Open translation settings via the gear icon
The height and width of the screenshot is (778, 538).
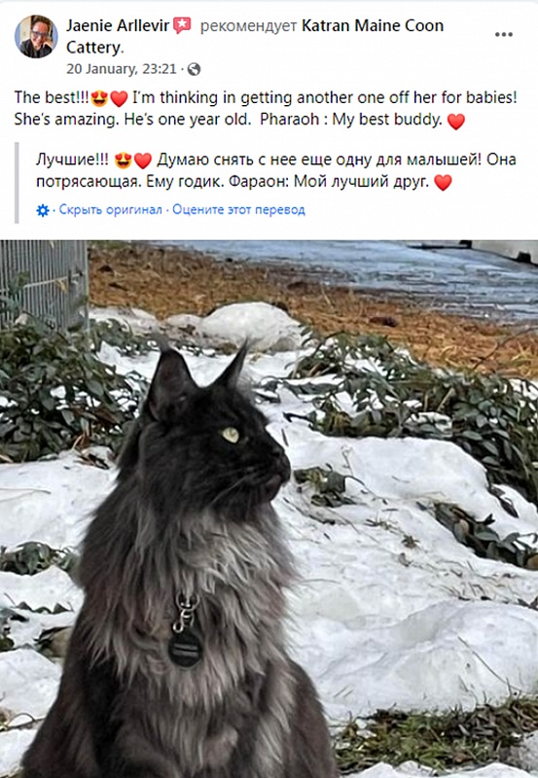pos(43,210)
